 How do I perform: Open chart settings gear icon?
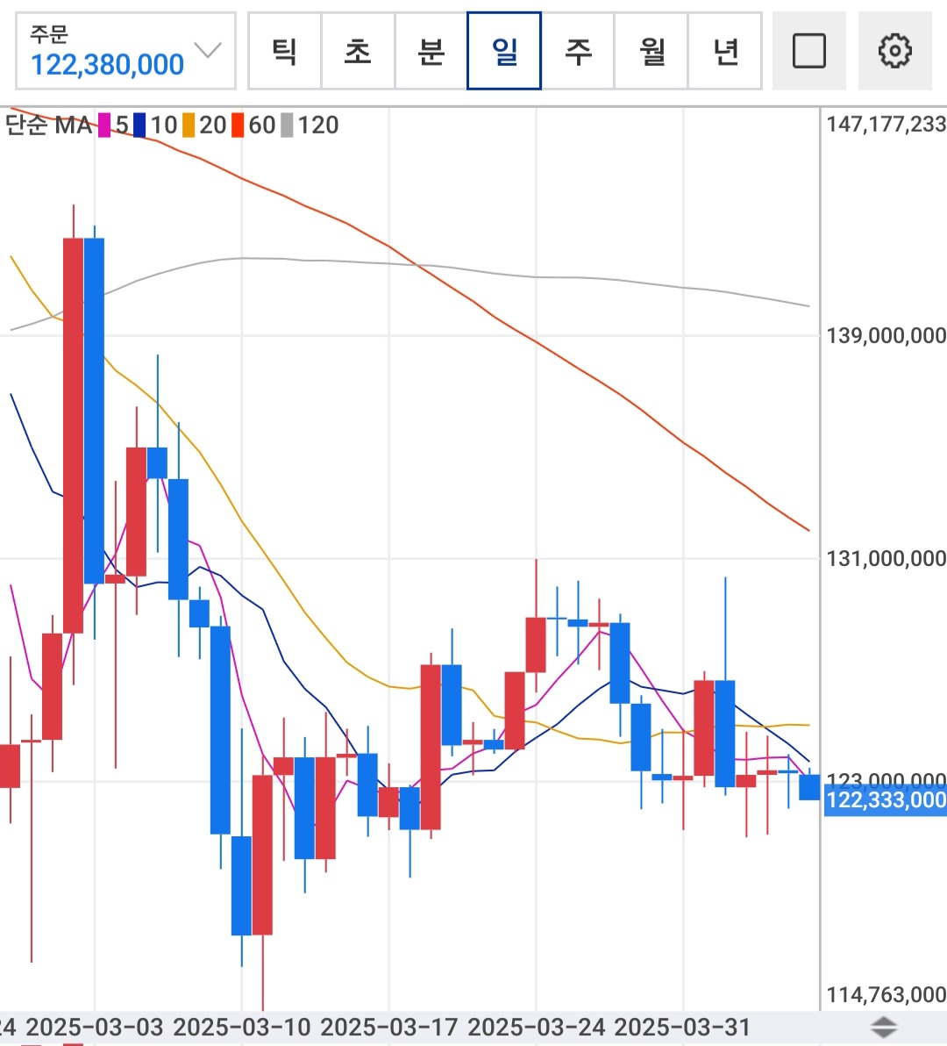pos(894,51)
